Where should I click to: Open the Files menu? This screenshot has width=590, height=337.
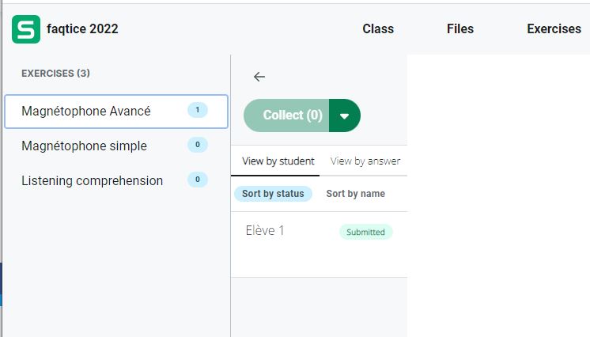point(460,29)
